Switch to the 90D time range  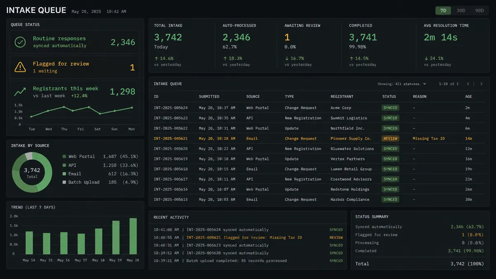click(x=479, y=11)
